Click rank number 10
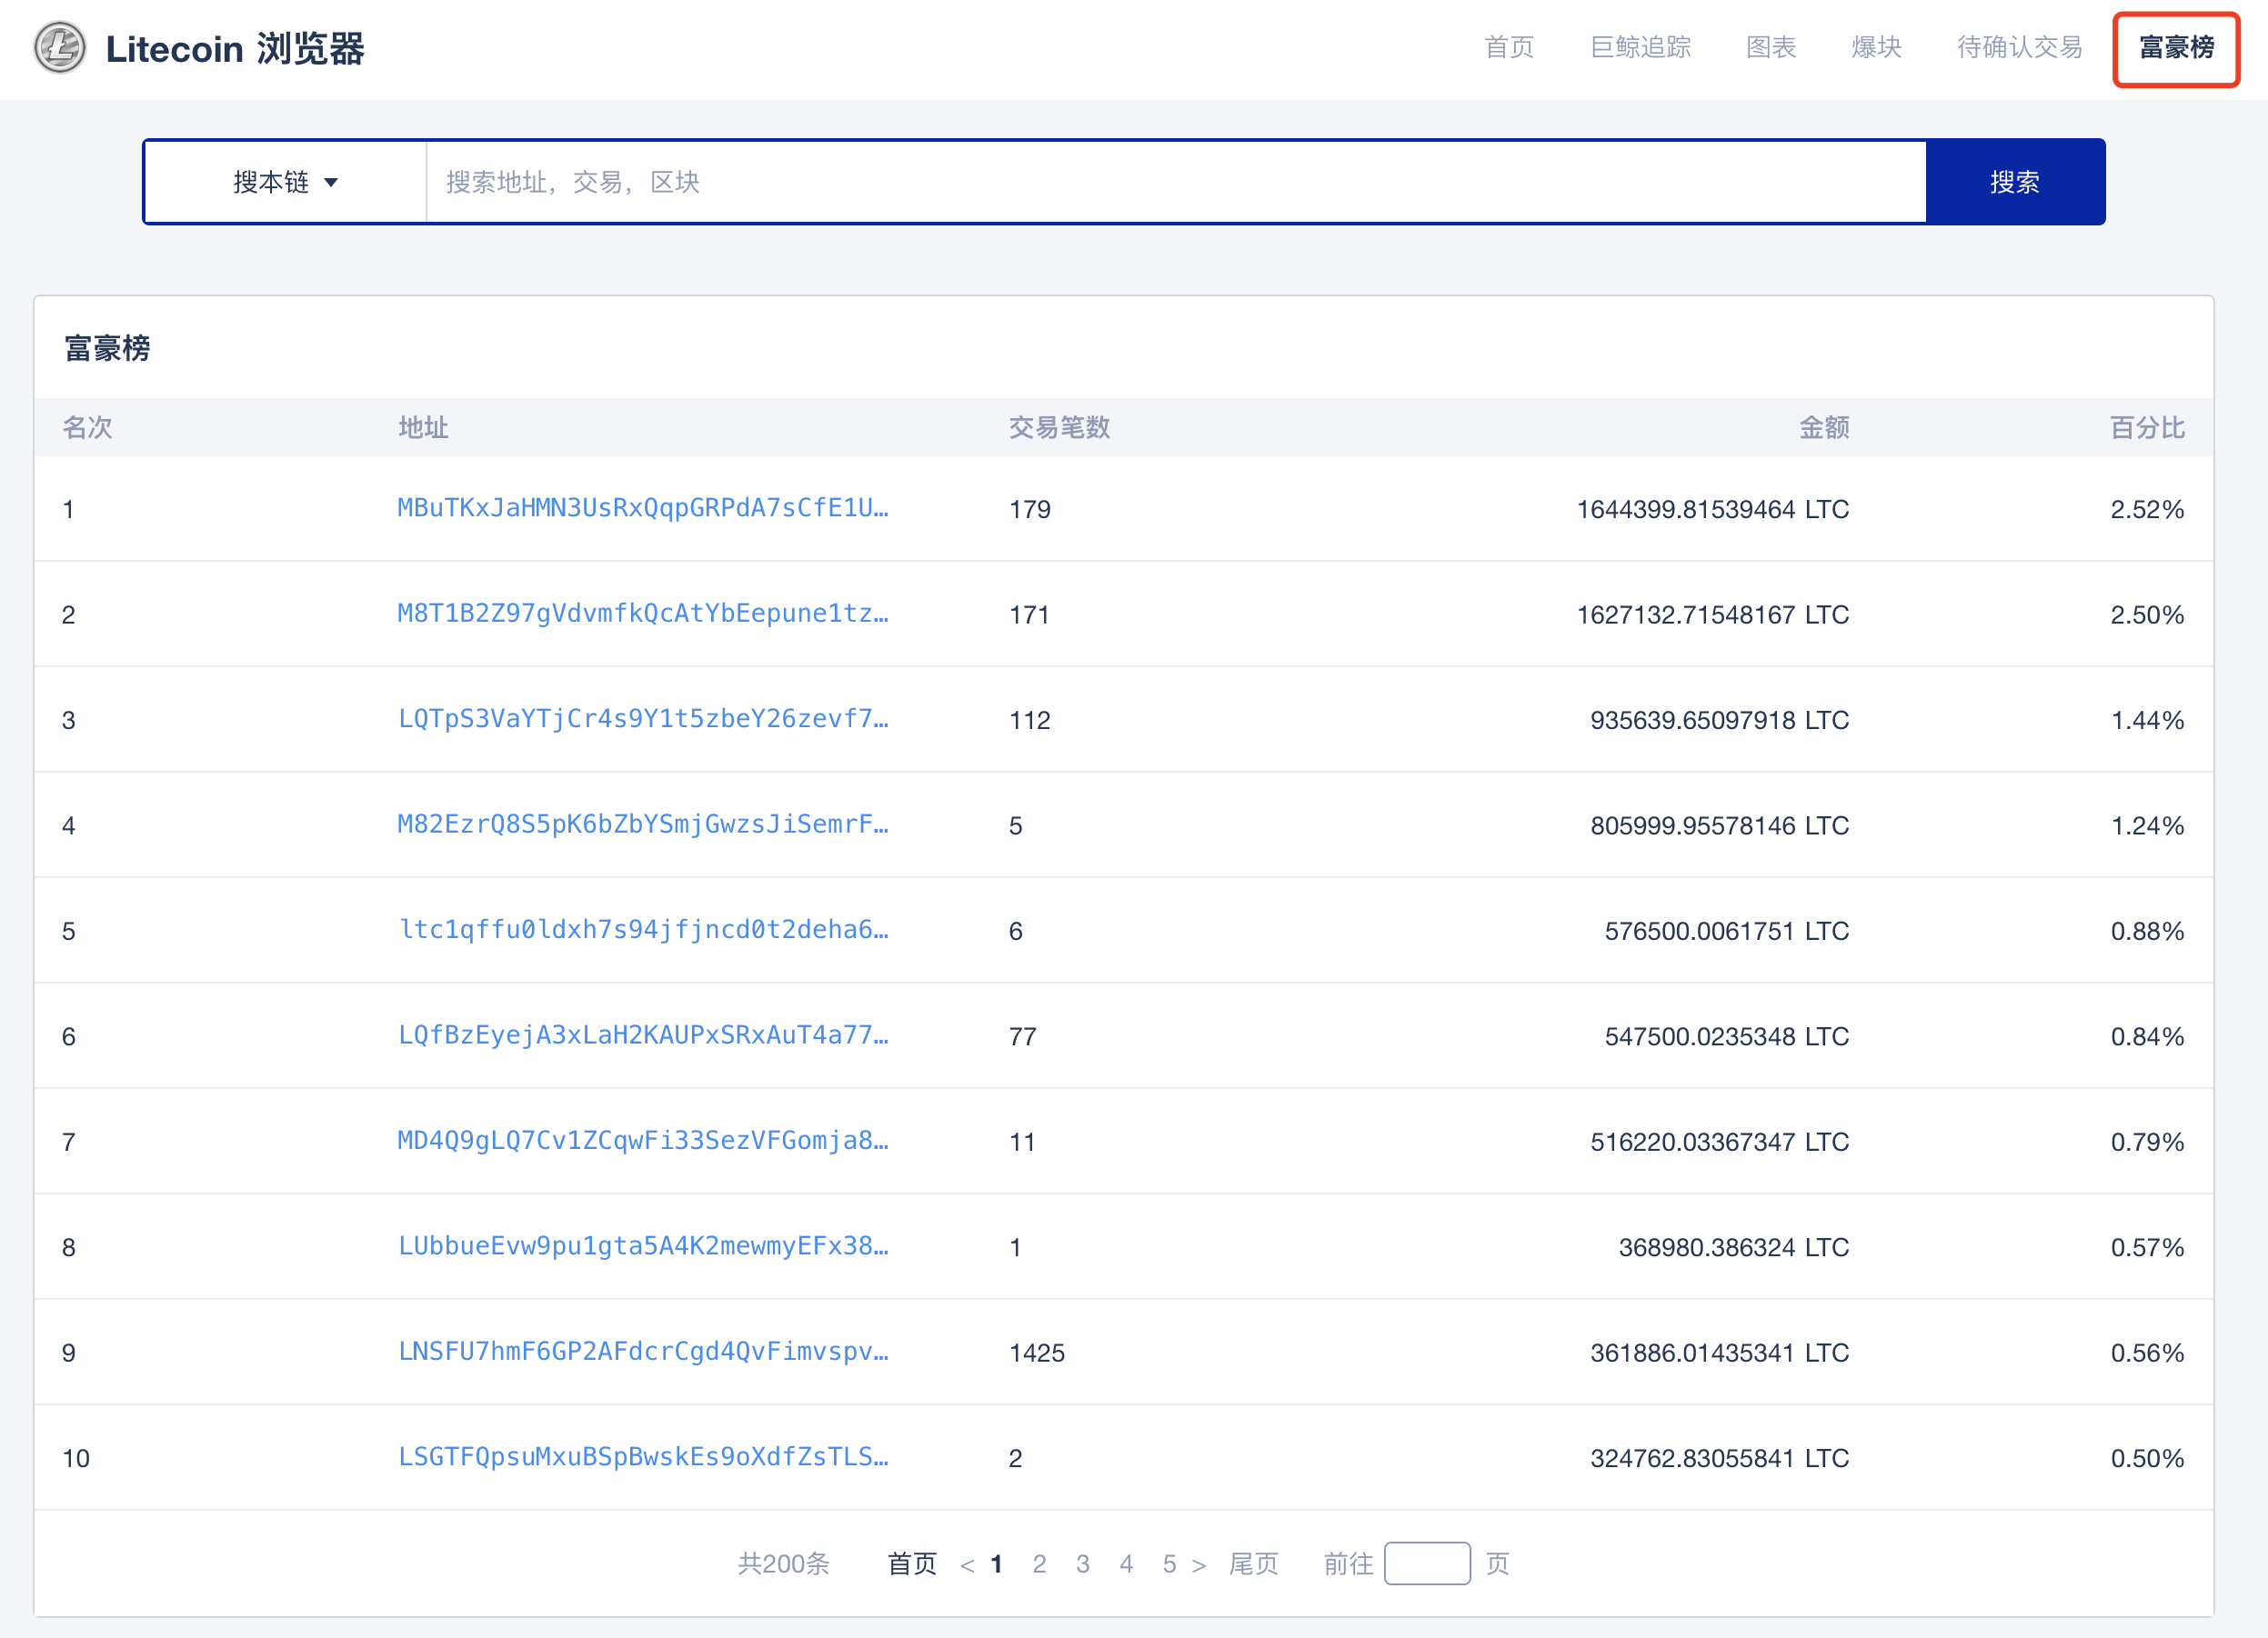 tap(76, 1458)
